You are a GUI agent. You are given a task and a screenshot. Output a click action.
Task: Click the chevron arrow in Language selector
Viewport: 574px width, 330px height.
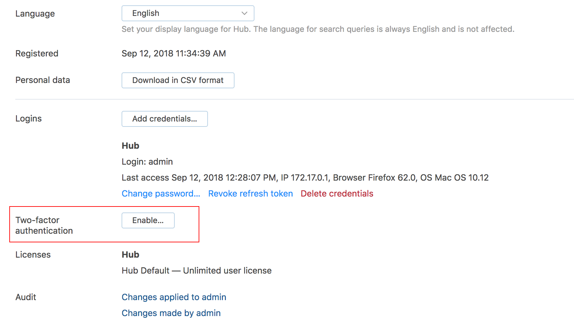pyautogui.click(x=244, y=13)
